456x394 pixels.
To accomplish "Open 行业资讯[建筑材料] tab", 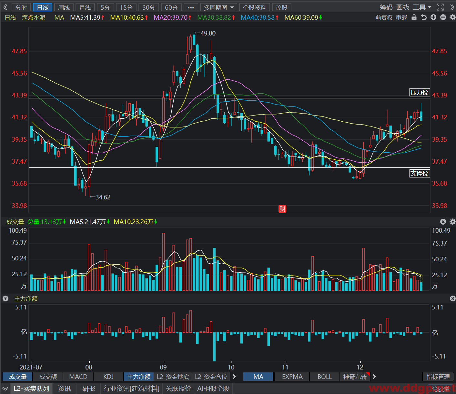I will click(x=131, y=389).
